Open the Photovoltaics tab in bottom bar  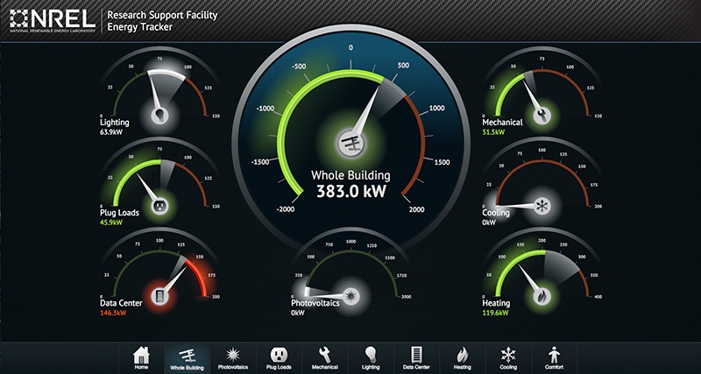[233, 357]
